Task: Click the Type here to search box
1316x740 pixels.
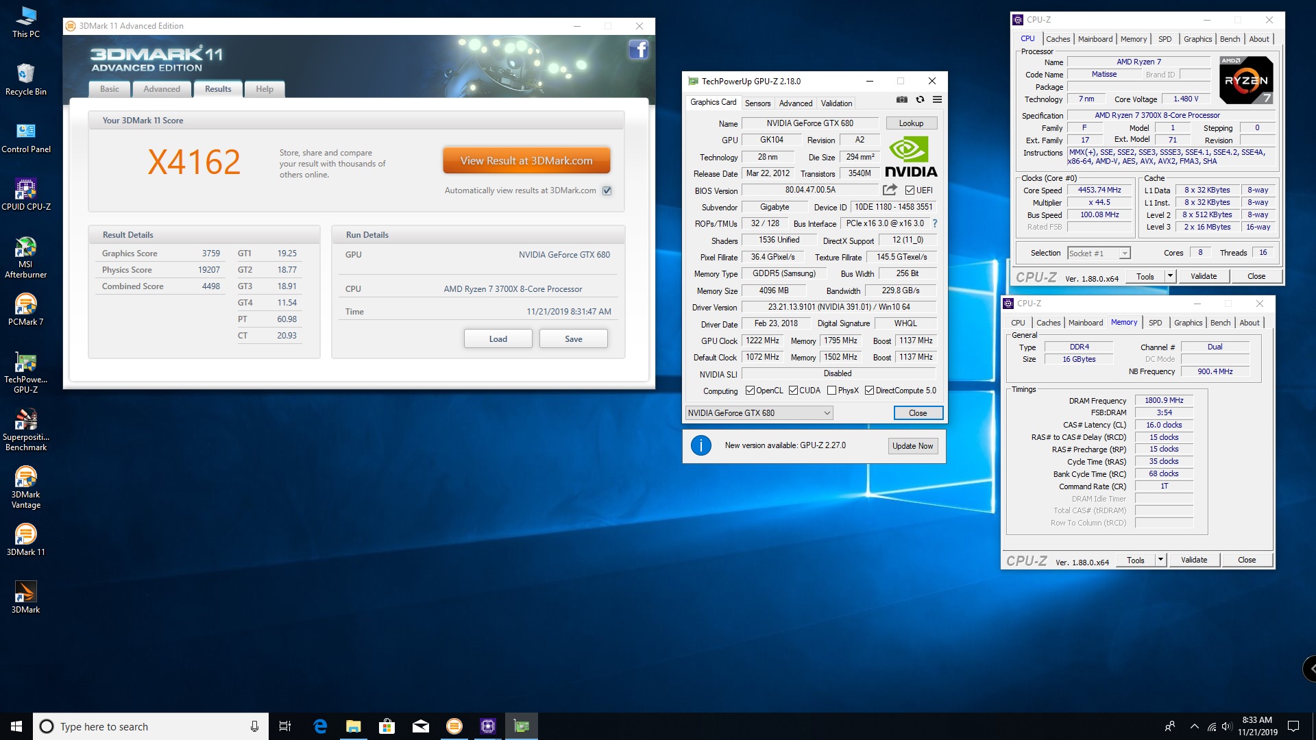Action: click(x=151, y=726)
